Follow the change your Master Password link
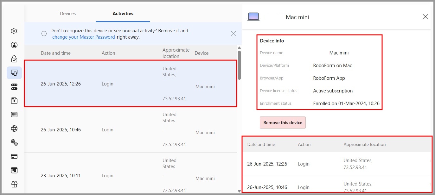This screenshot has height=195, width=435. (x=84, y=37)
